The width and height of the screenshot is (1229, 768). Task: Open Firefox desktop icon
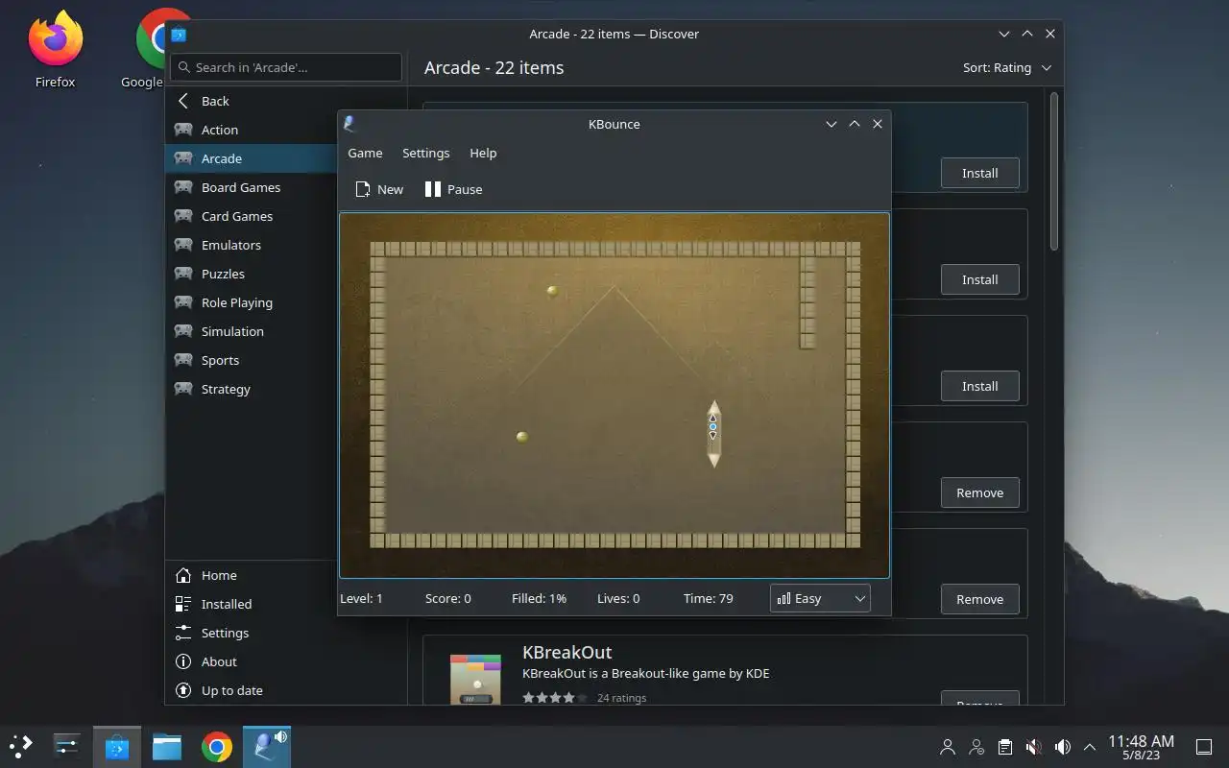(55, 50)
